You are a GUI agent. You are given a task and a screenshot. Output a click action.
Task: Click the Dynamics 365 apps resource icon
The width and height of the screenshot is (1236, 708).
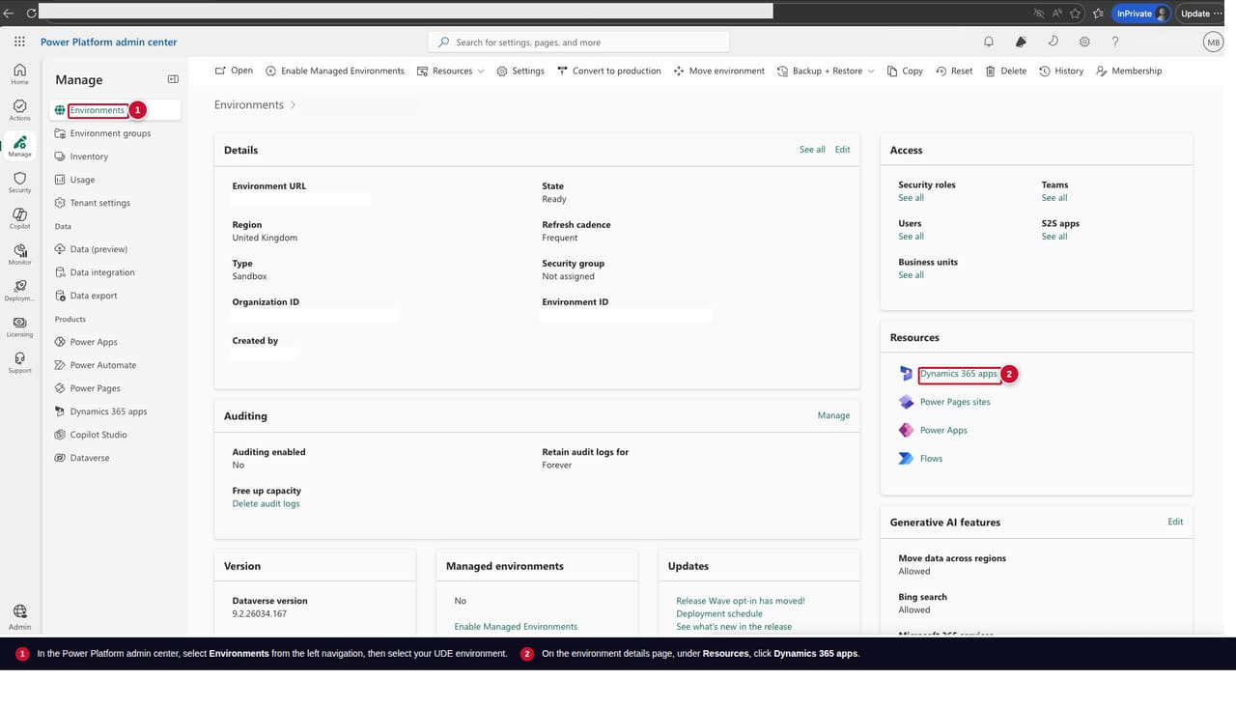[906, 374]
